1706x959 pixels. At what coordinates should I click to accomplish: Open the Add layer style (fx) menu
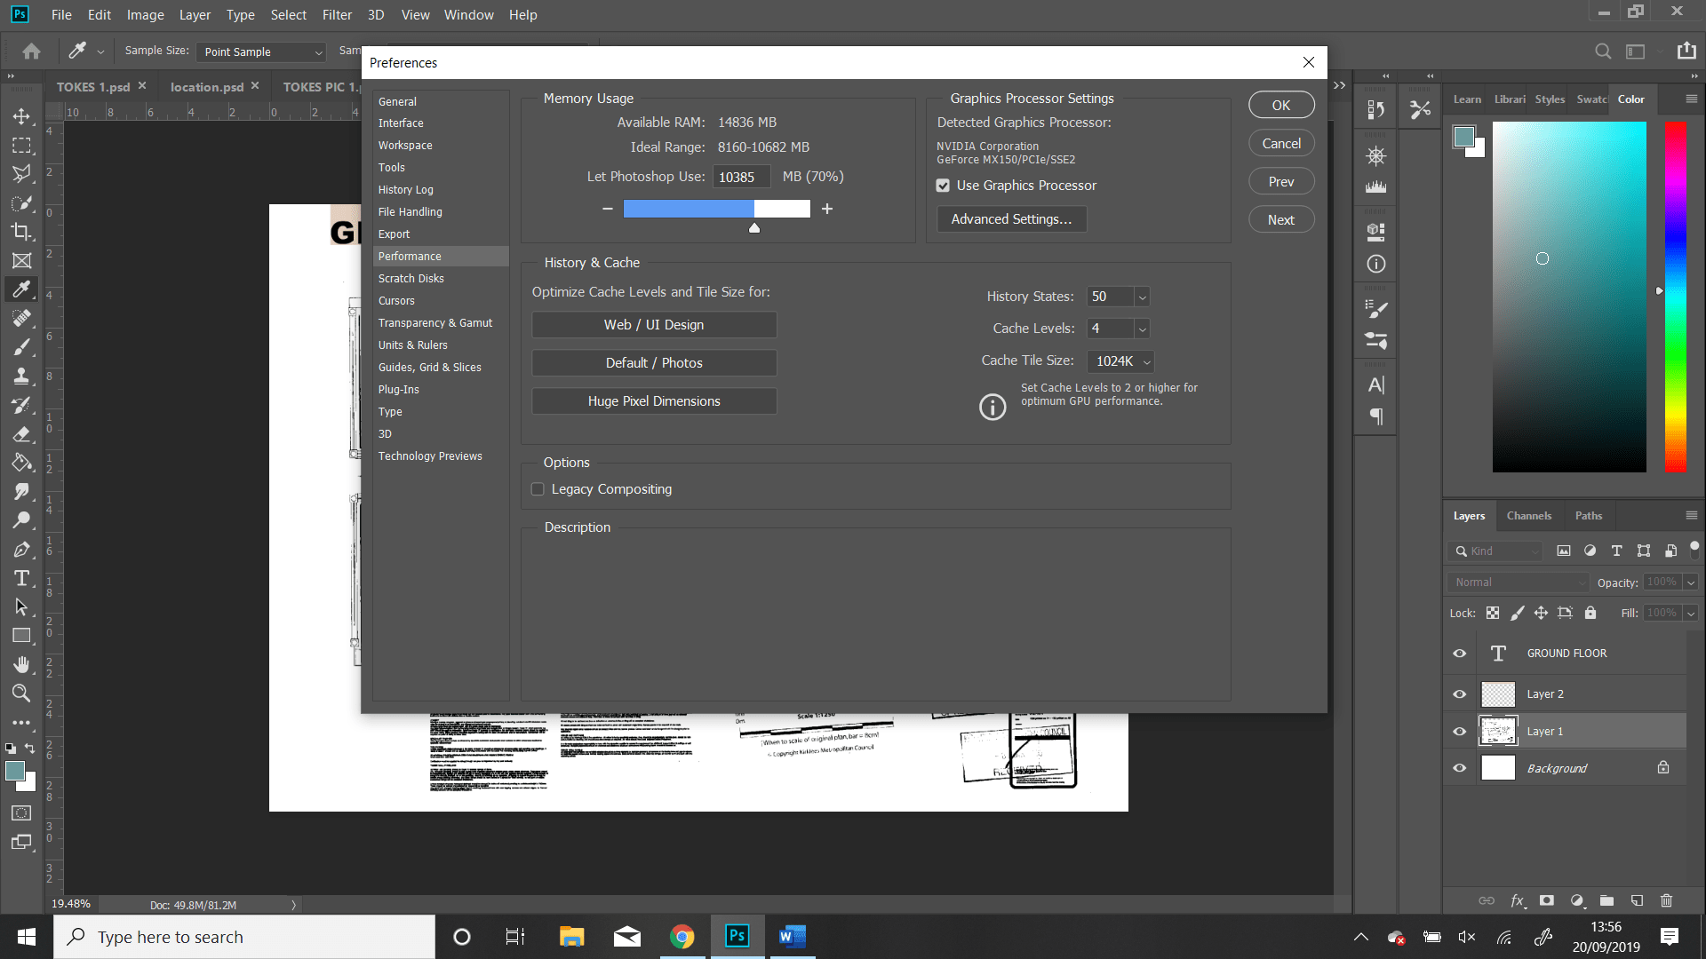tap(1517, 900)
